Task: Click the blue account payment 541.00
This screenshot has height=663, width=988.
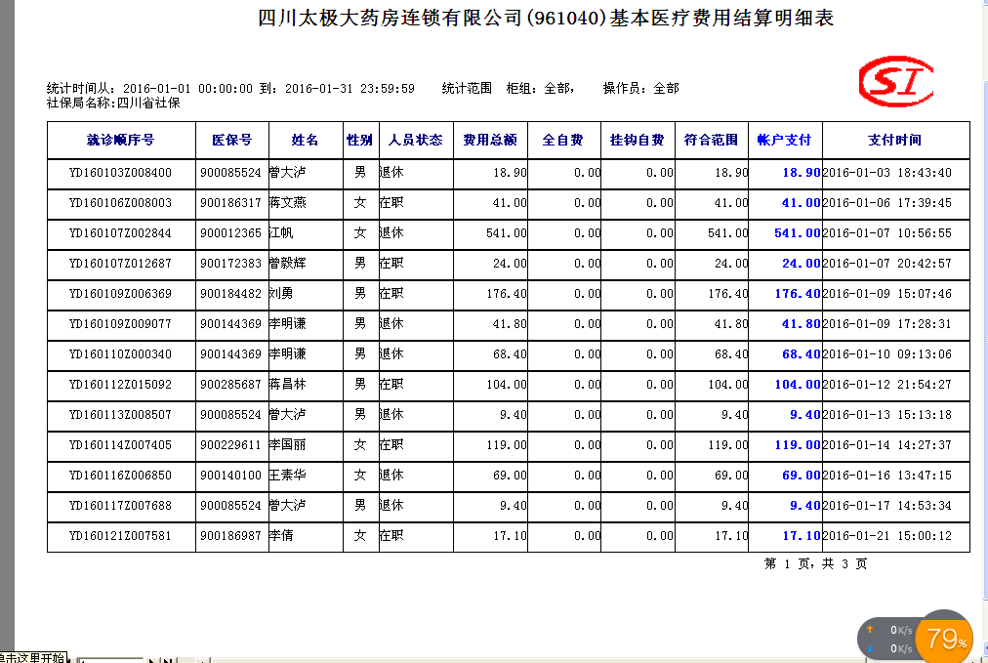Action: coord(797,233)
